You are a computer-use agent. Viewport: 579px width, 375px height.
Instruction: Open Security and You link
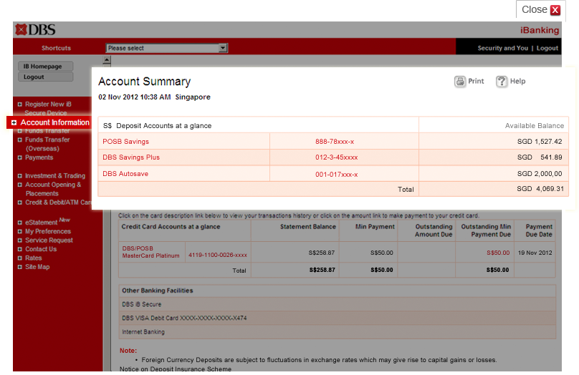click(x=502, y=48)
